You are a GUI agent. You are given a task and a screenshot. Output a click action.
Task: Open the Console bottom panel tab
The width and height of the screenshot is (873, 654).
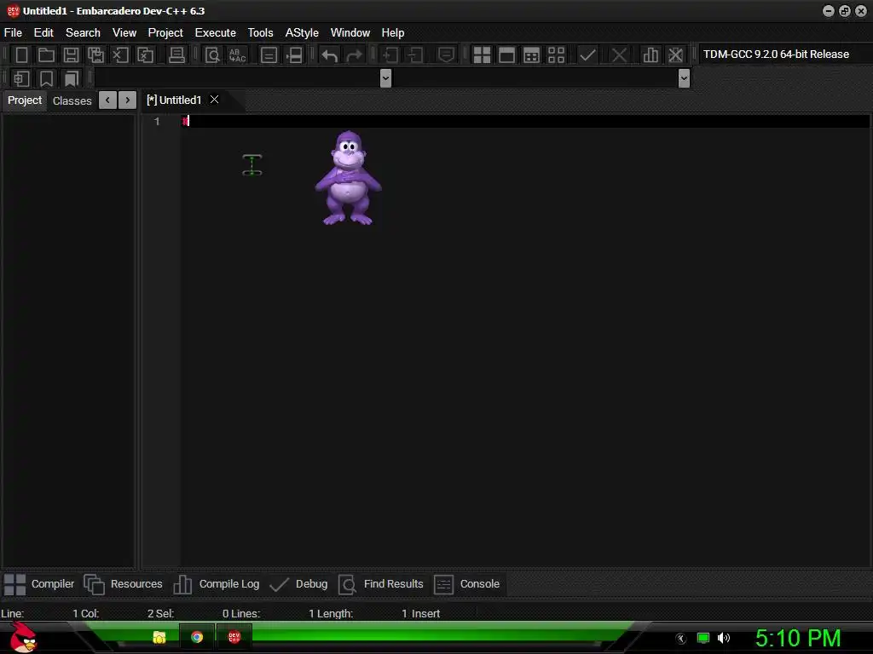466,584
